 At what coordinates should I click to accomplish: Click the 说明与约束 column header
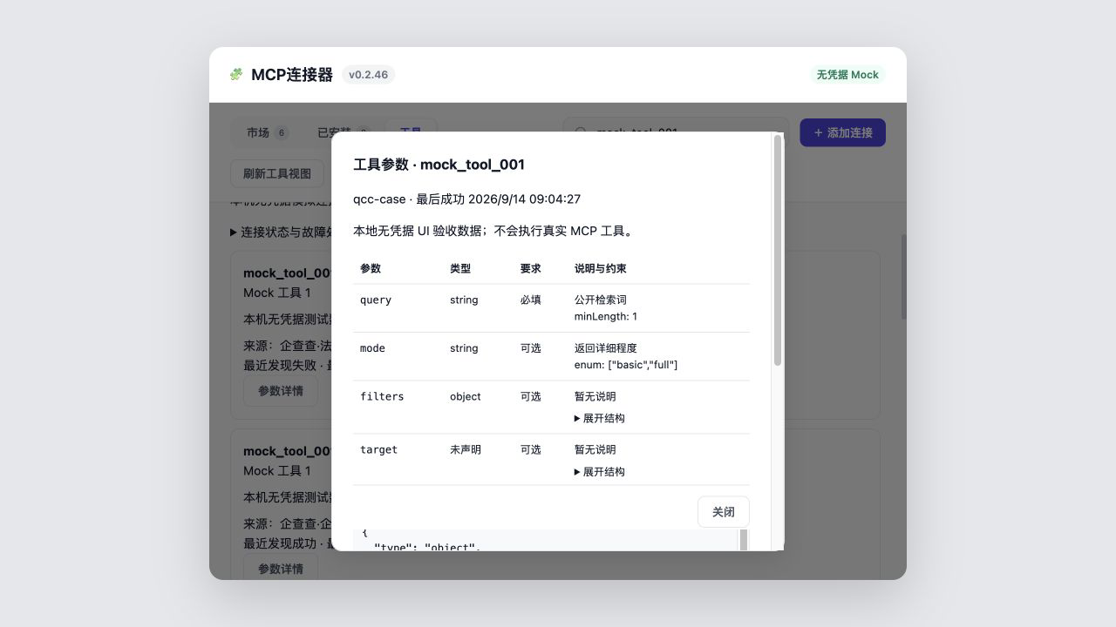tap(600, 268)
